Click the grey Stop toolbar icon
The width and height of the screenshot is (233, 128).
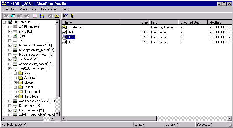click(50, 16)
